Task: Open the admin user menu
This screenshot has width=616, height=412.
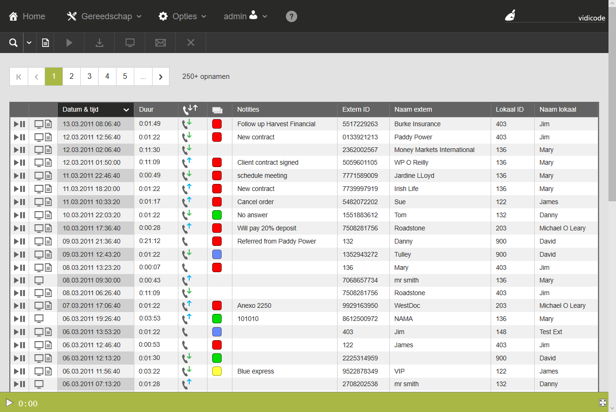Action: point(246,16)
